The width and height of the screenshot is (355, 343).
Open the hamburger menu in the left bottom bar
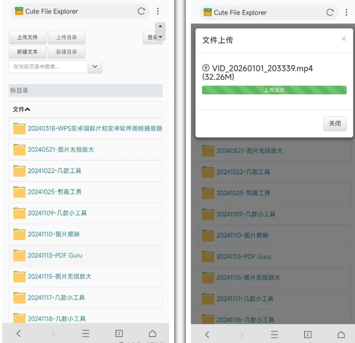(85, 334)
